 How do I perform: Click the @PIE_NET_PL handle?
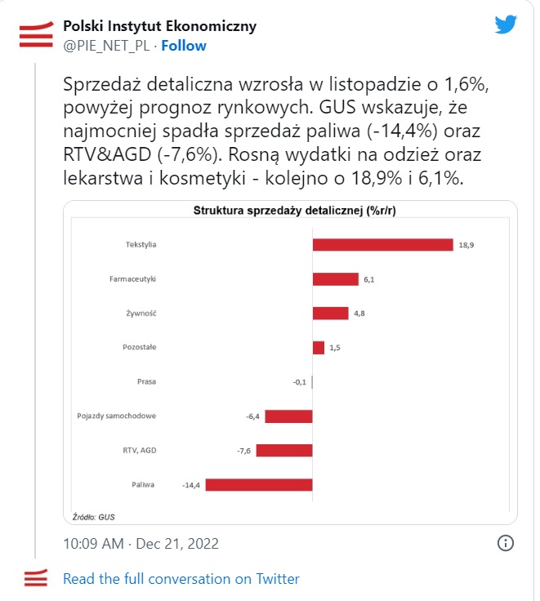pyautogui.click(x=106, y=46)
